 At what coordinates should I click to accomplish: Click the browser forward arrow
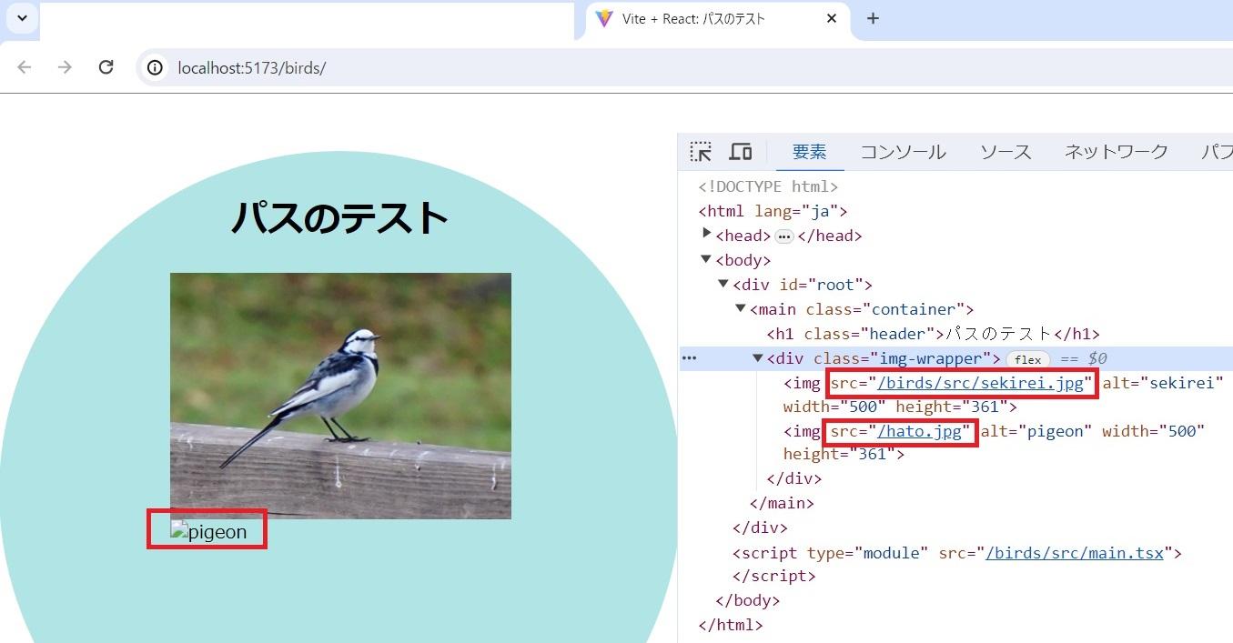[64, 67]
